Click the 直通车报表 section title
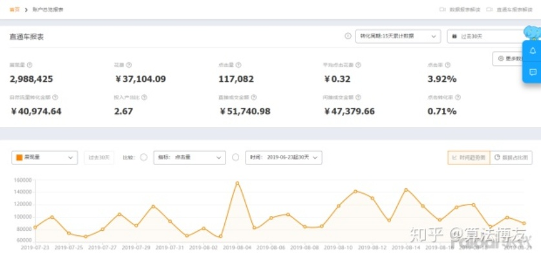541x258 pixels. pos(27,37)
